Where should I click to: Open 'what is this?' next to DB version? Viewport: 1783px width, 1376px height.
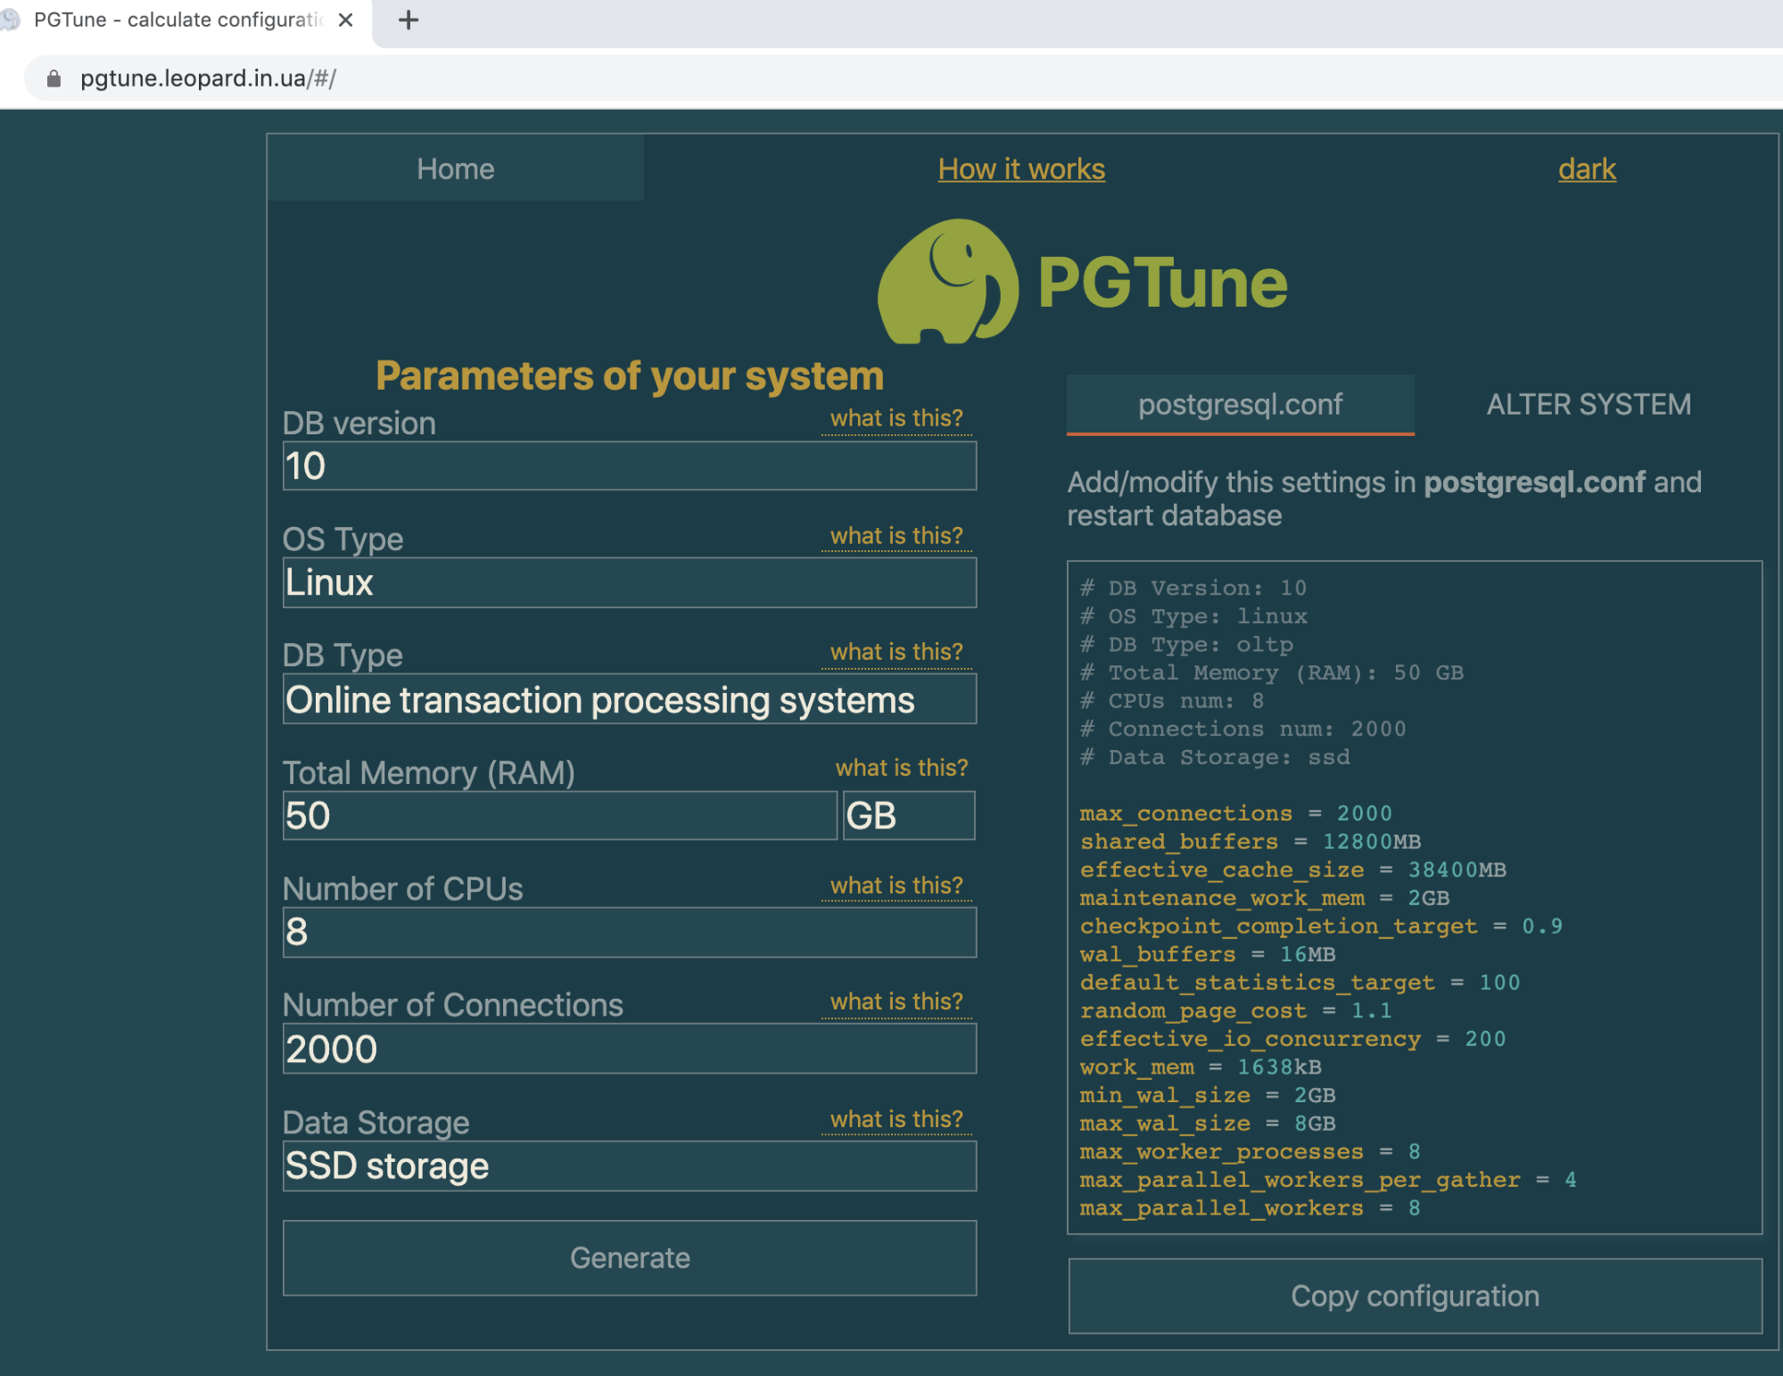click(896, 417)
